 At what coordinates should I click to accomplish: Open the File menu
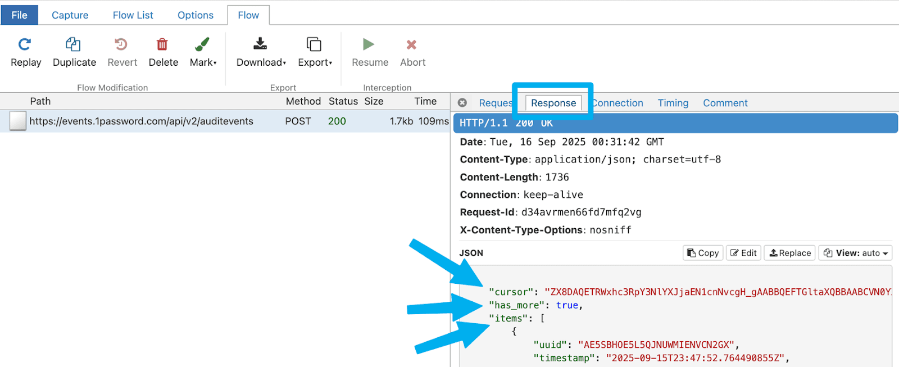coord(19,15)
